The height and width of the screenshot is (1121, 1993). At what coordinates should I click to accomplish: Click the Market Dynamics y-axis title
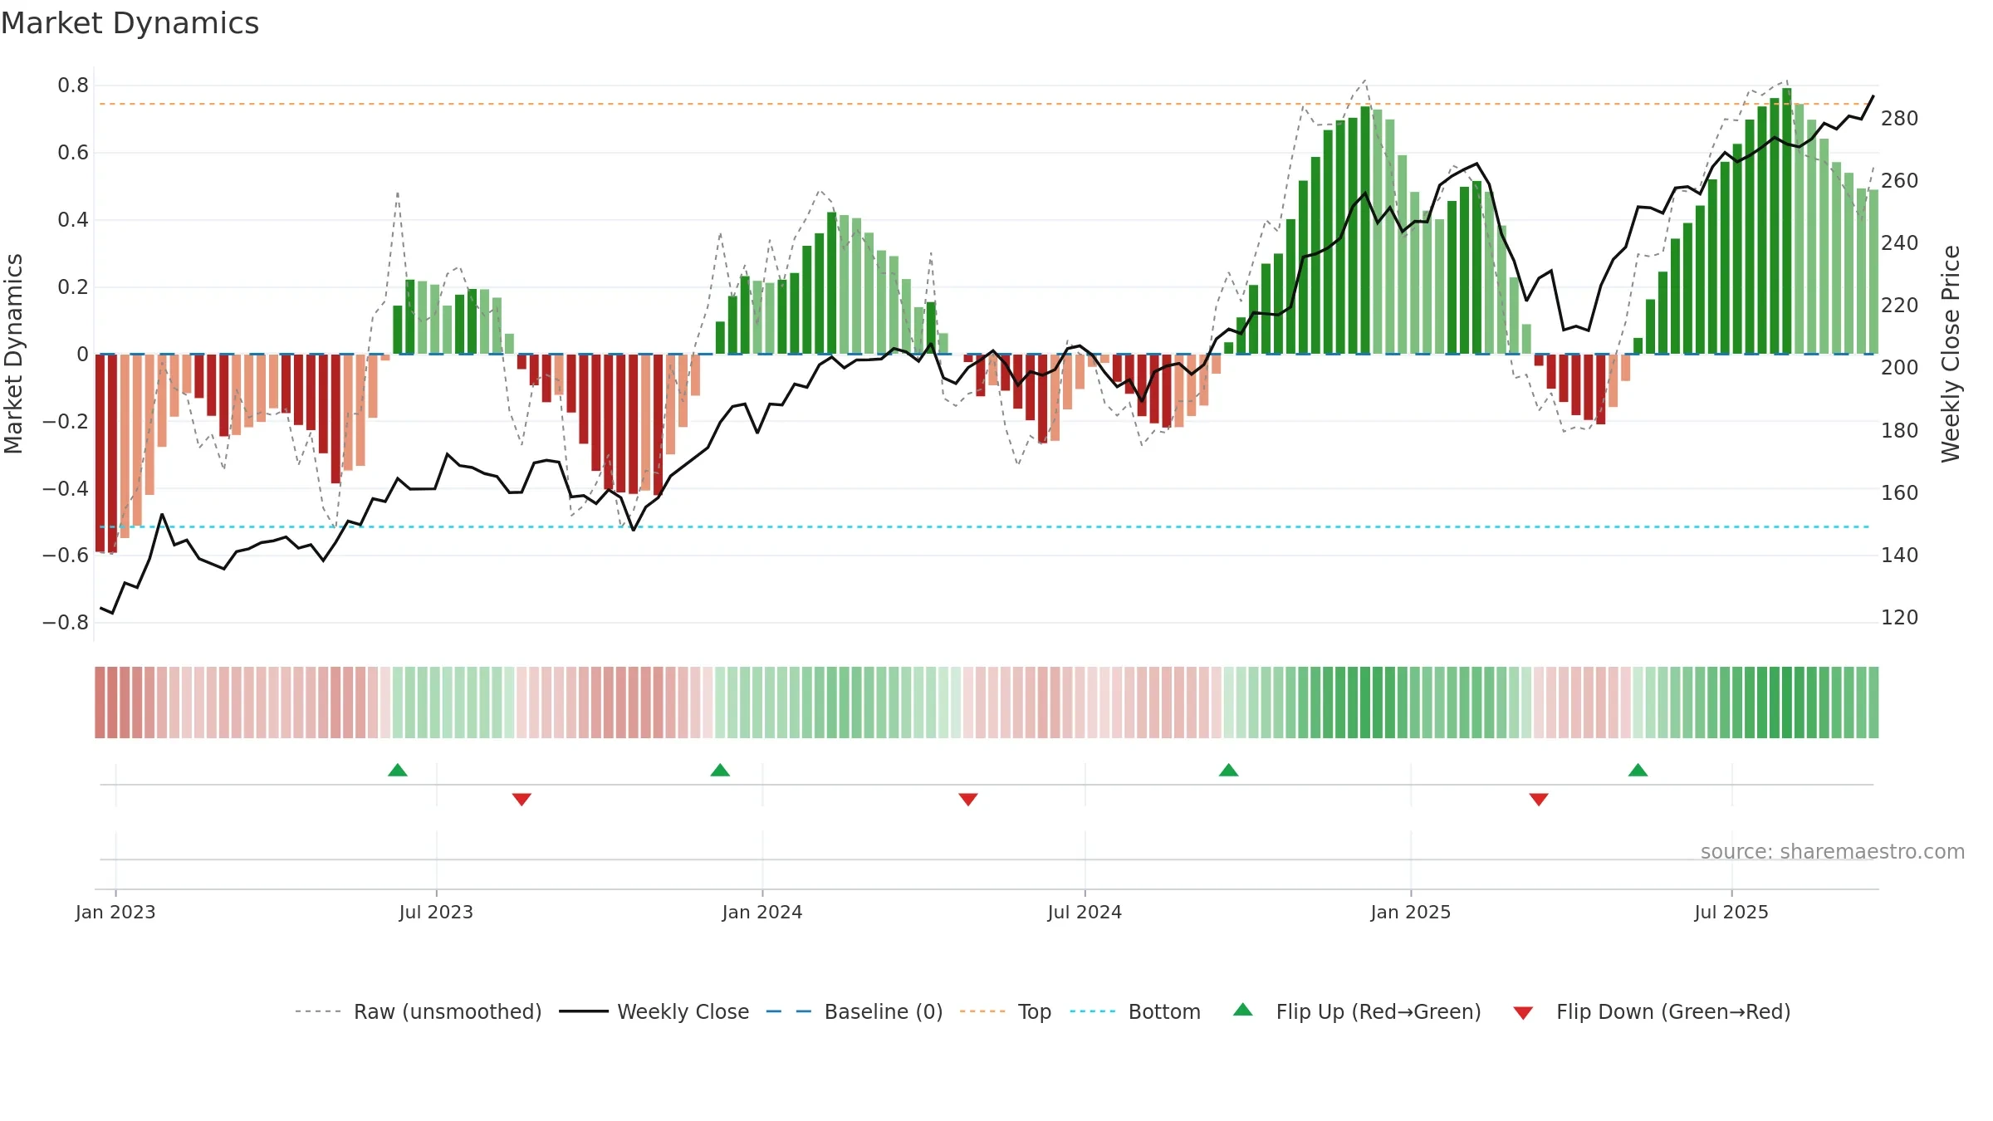click(x=13, y=354)
